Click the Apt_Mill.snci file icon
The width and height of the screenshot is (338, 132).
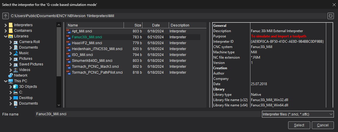coord(68,31)
